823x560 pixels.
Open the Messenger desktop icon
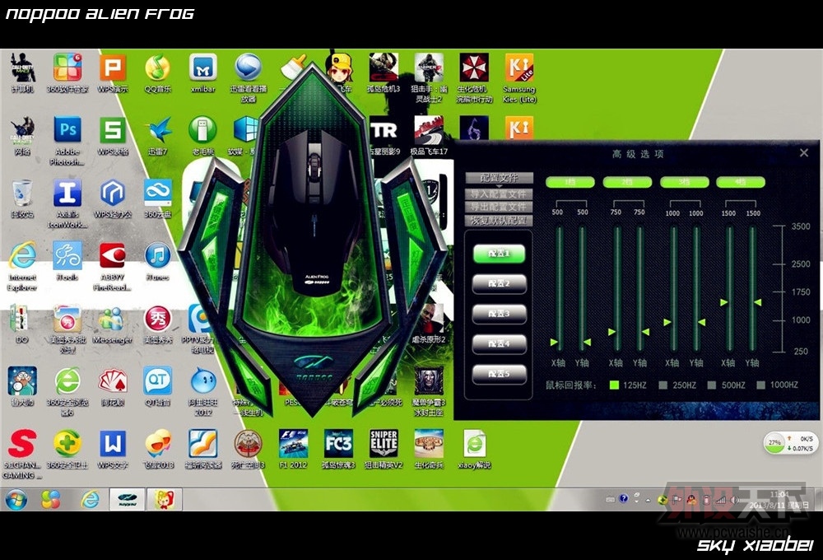pos(112,324)
